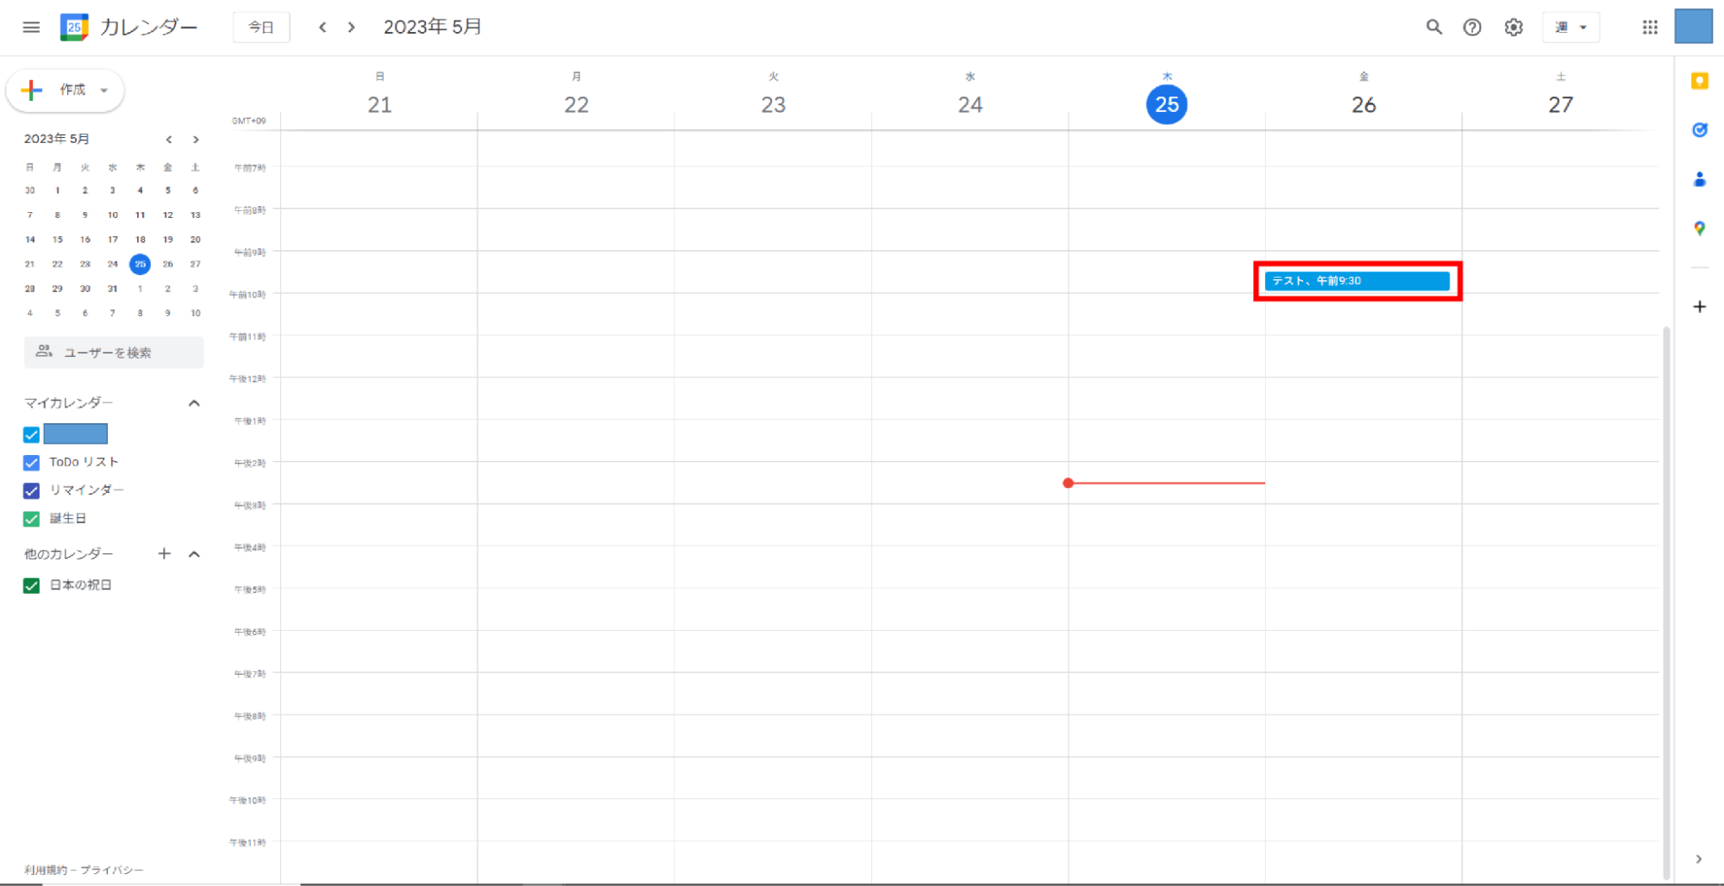Select day 11 in mini calendar
The height and width of the screenshot is (886, 1724).
(x=140, y=215)
